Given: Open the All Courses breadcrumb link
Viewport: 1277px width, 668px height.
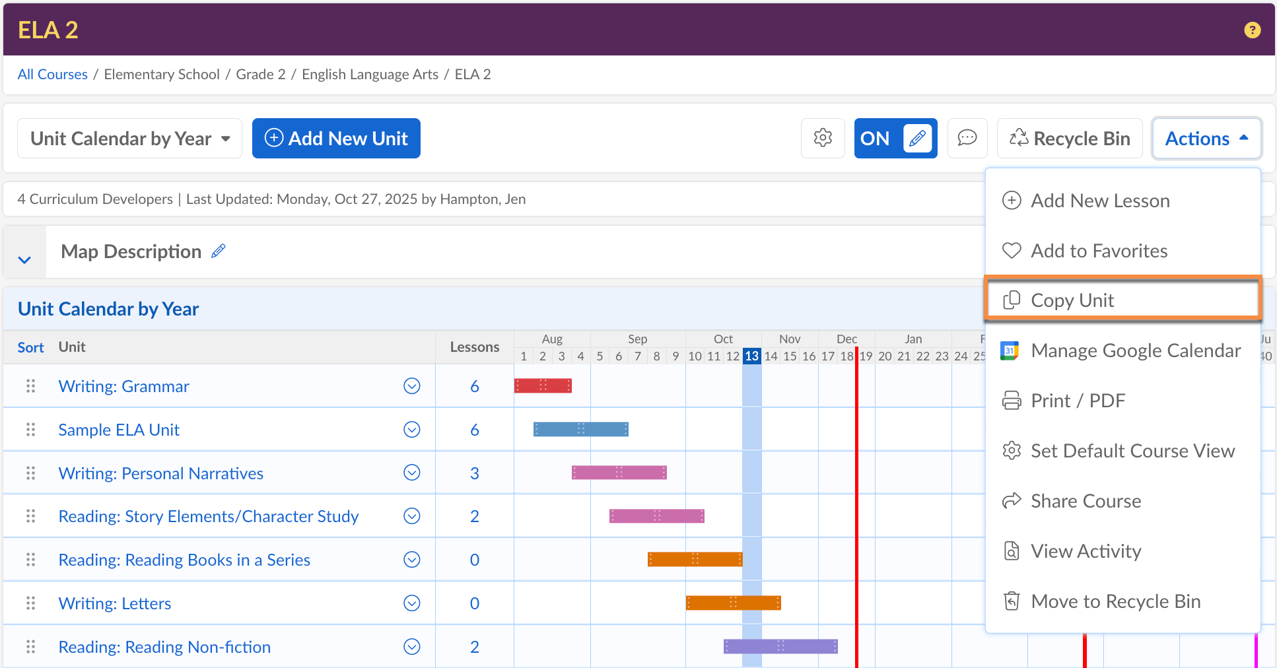Looking at the screenshot, I should pos(52,75).
